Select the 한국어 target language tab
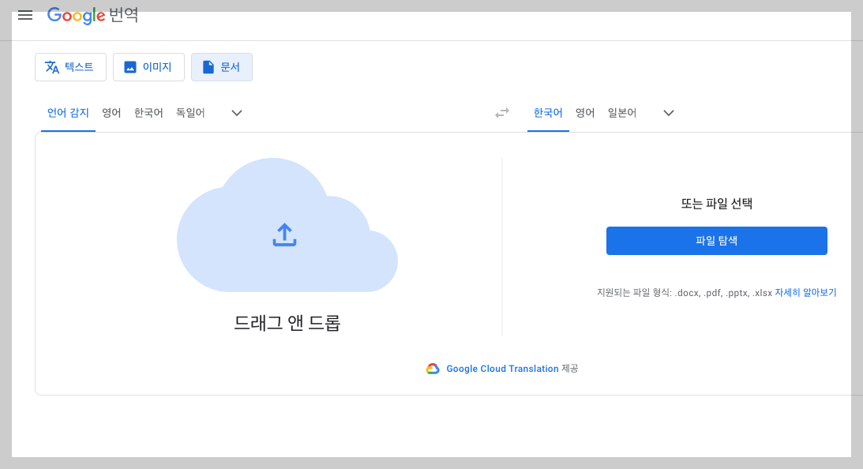The image size is (863, 469). [548, 112]
